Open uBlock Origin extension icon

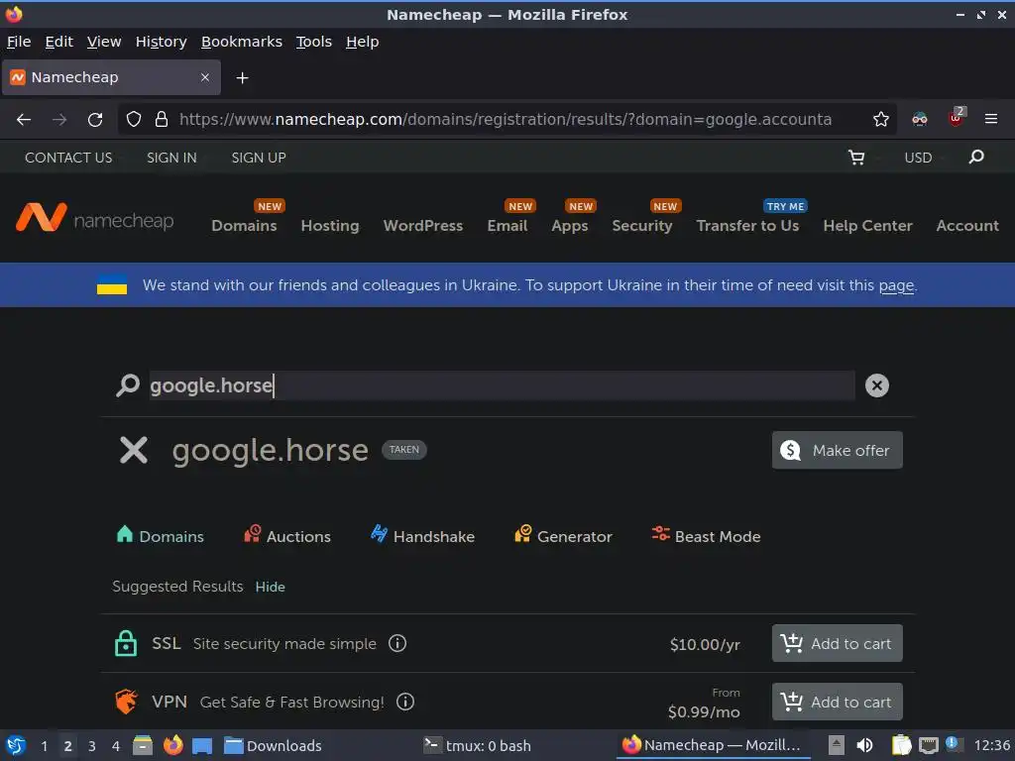pyautogui.click(x=956, y=118)
